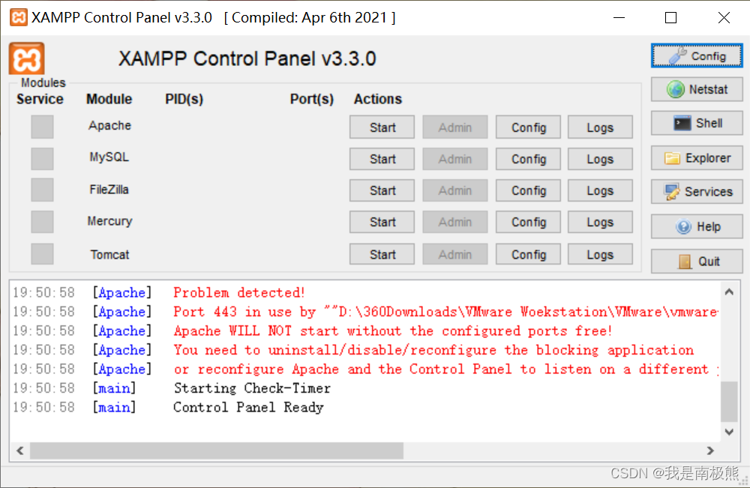750x488 pixels.
Task: Click the MySQL module name label
Action: (x=109, y=157)
